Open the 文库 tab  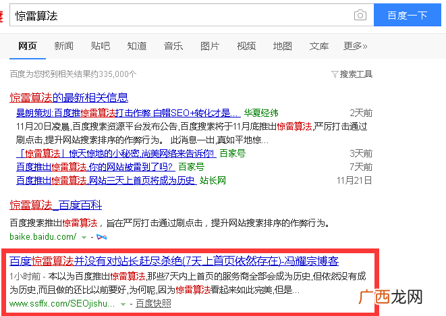pos(319,46)
